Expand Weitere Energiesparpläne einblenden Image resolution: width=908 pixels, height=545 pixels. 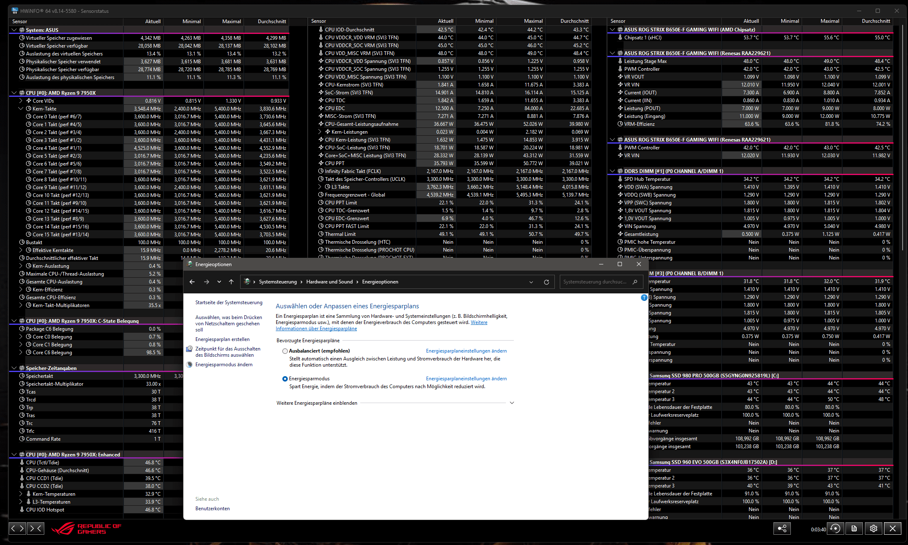tap(512, 403)
